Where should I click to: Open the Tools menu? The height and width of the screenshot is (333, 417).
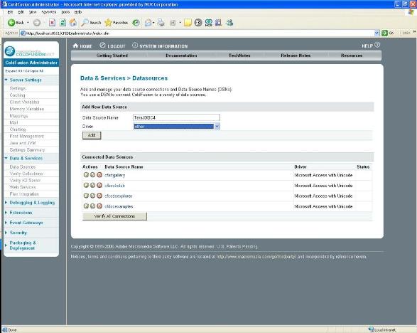65,12
